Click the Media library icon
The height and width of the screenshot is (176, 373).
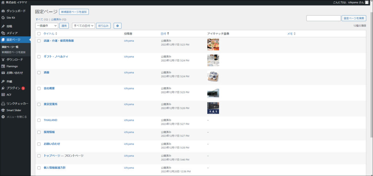[3, 33]
